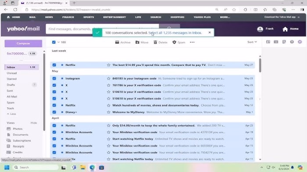Open Microsoft Edge from the taskbar
The width and height of the screenshot is (307, 172).
(92, 168)
